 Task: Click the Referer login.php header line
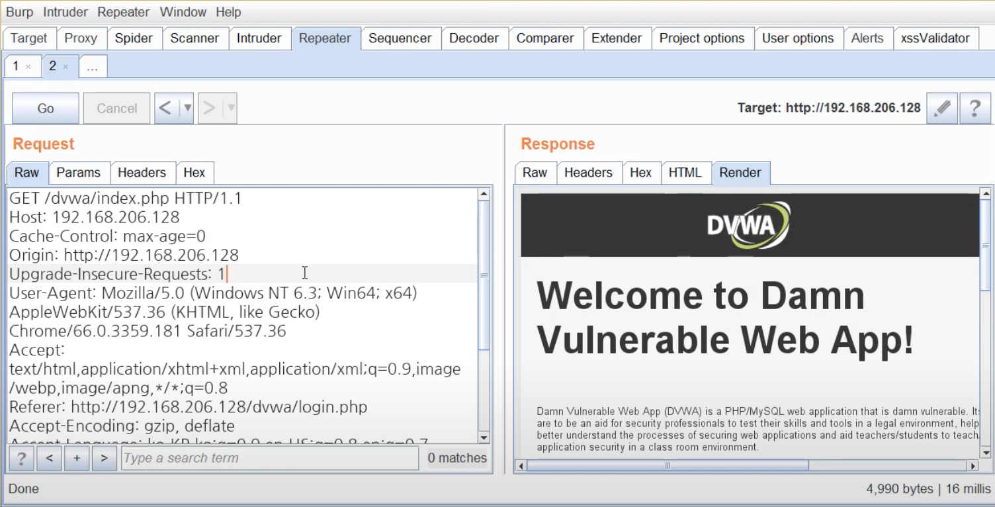[x=189, y=407]
